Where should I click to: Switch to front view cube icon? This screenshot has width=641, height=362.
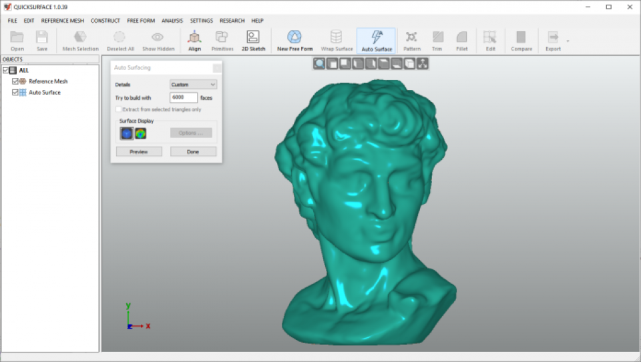[333, 63]
